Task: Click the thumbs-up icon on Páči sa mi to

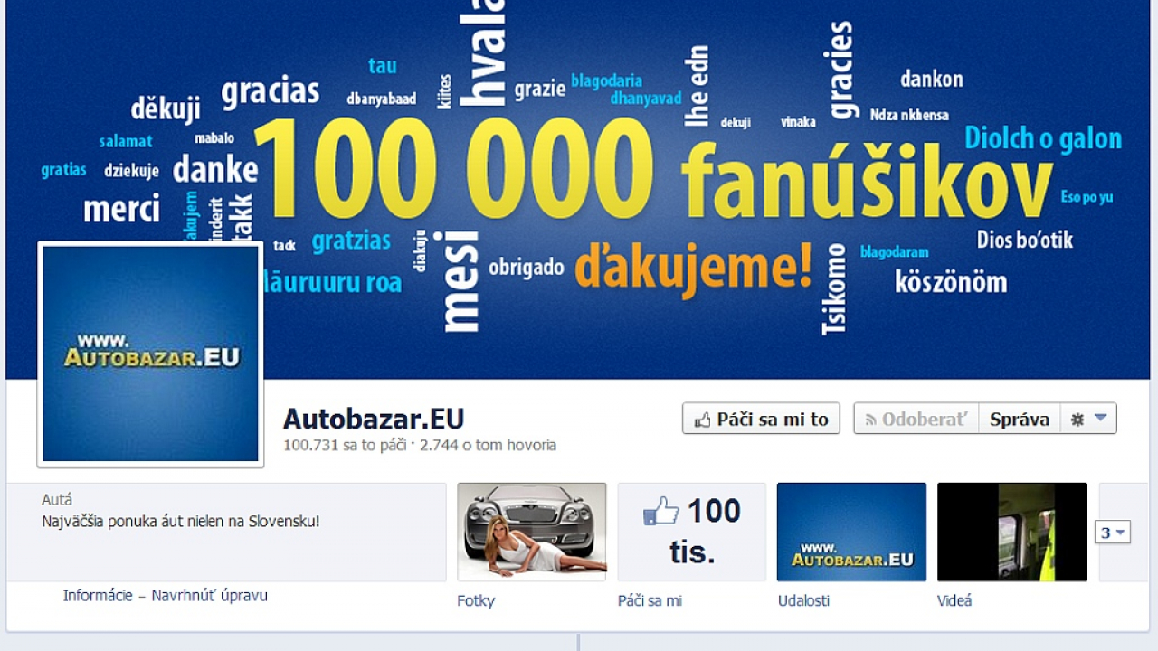Action: (702, 420)
